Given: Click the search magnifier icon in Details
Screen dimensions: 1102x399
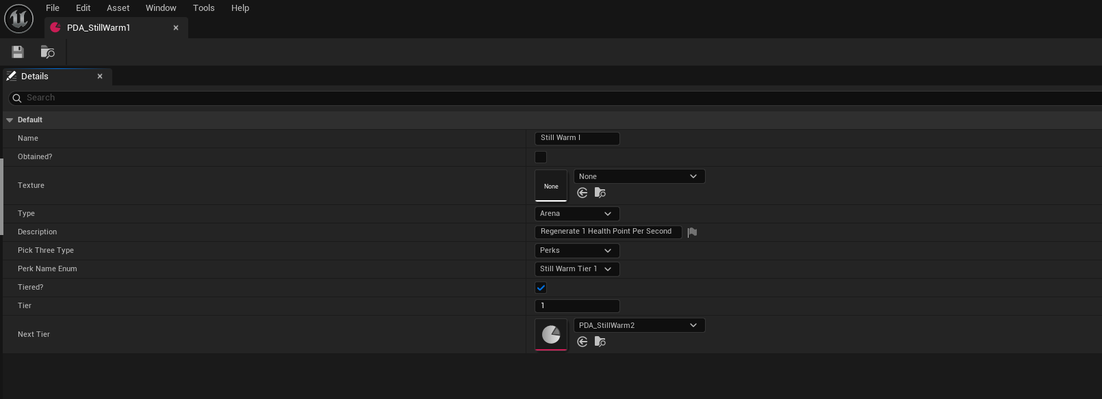Looking at the screenshot, I should [x=17, y=98].
